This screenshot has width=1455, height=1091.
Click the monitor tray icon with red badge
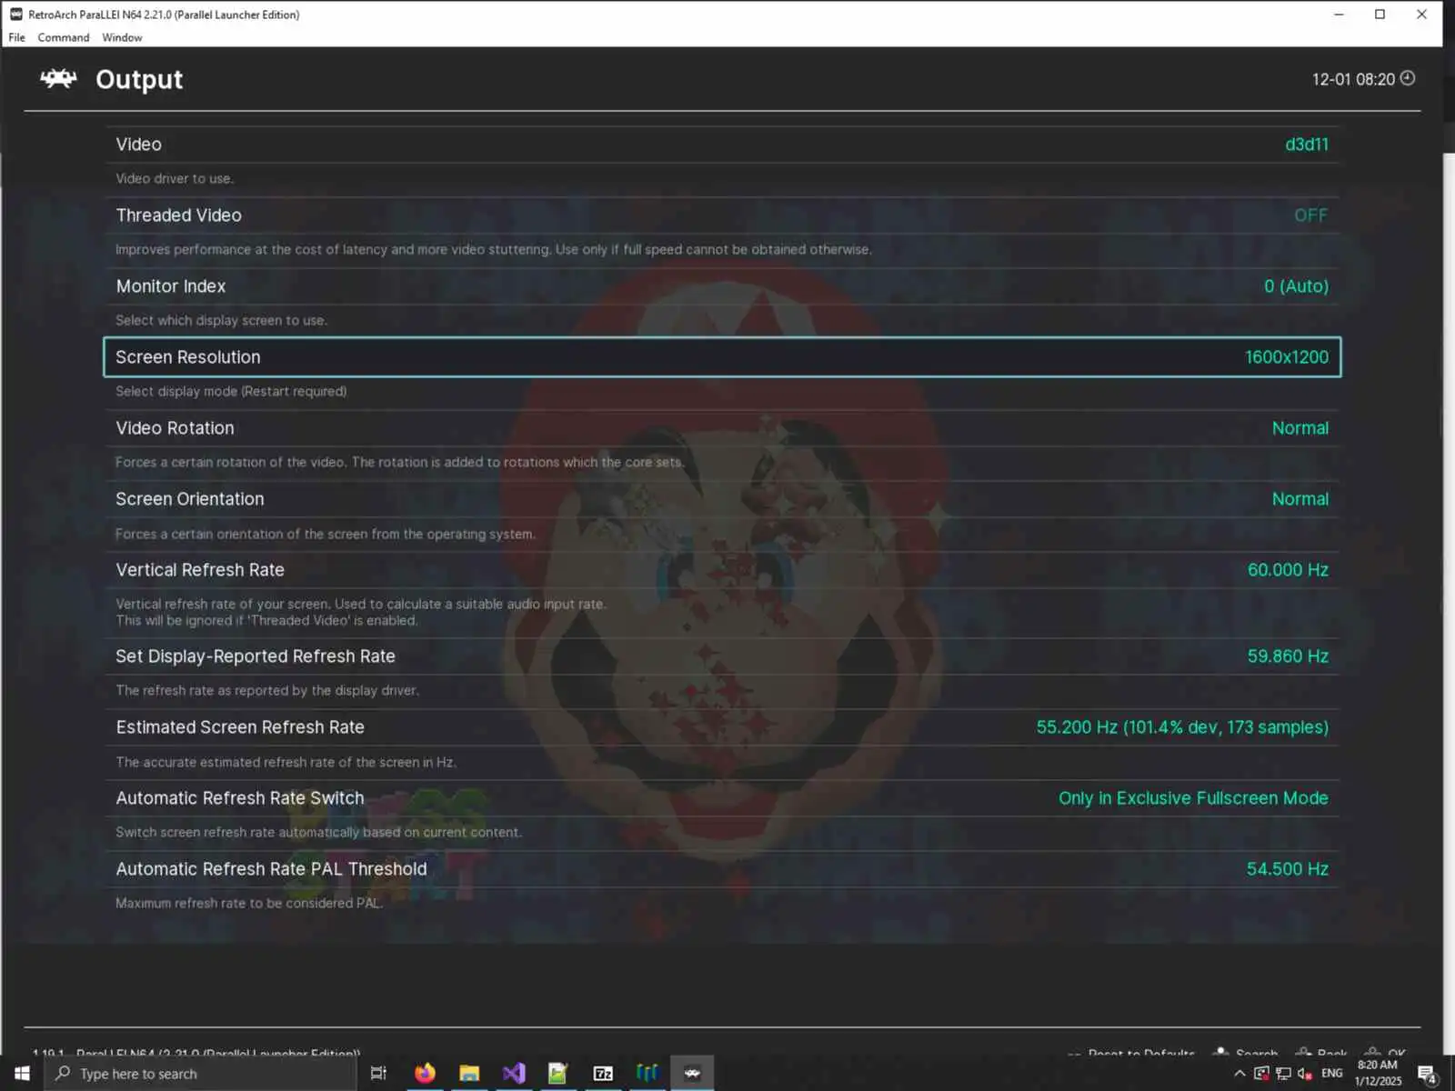(1261, 1074)
